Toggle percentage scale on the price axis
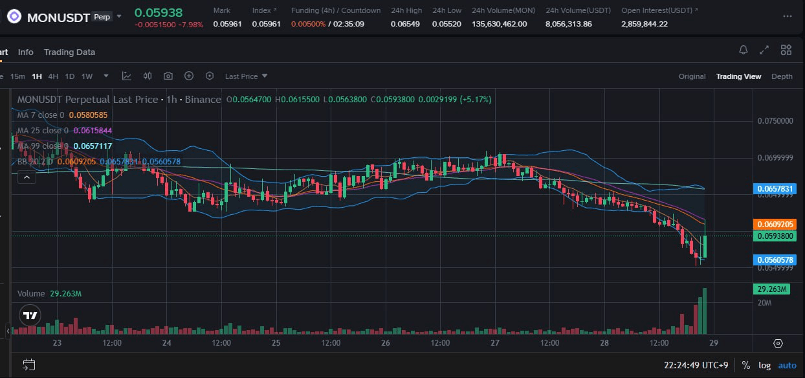The width and height of the screenshot is (805, 378). pyautogui.click(x=745, y=364)
